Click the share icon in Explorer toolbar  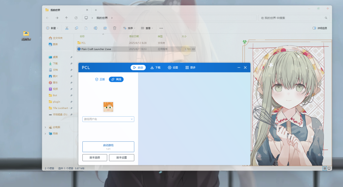pos(105,28)
